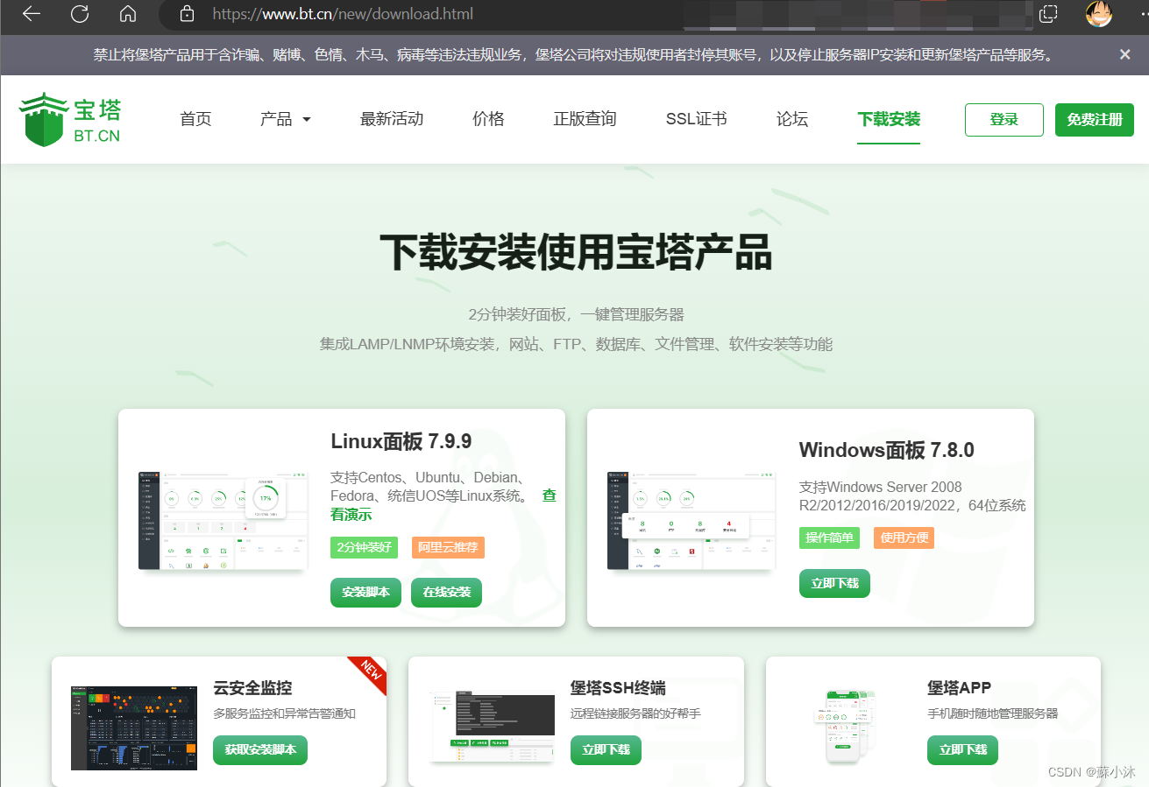Click the 操作简单 tag
The width and height of the screenshot is (1149, 787).
point(830,538)
